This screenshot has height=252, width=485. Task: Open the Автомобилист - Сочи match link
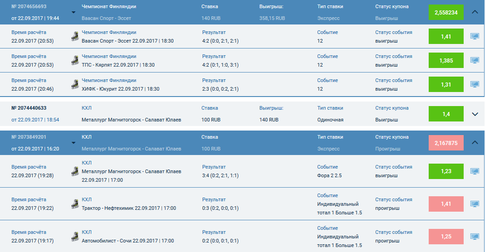(x=128, y=241)
